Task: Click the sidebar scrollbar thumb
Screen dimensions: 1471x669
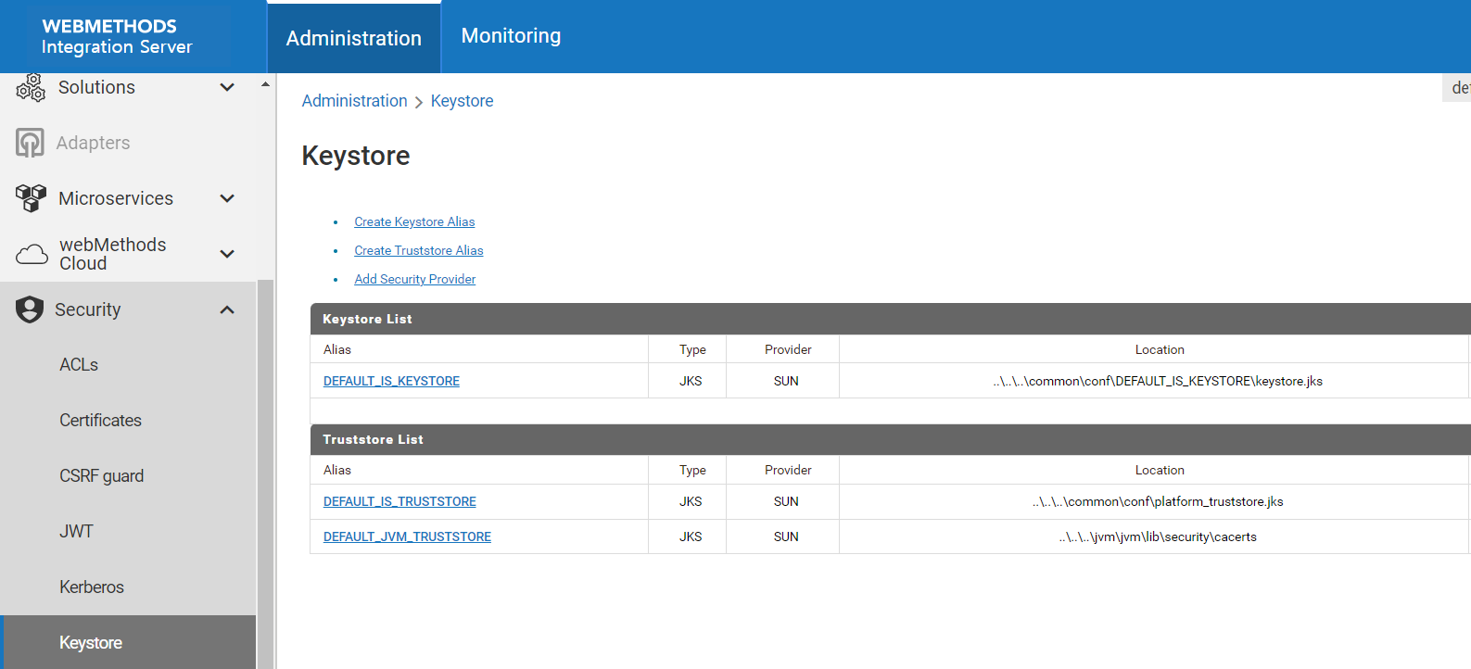Action: [265, 473]
